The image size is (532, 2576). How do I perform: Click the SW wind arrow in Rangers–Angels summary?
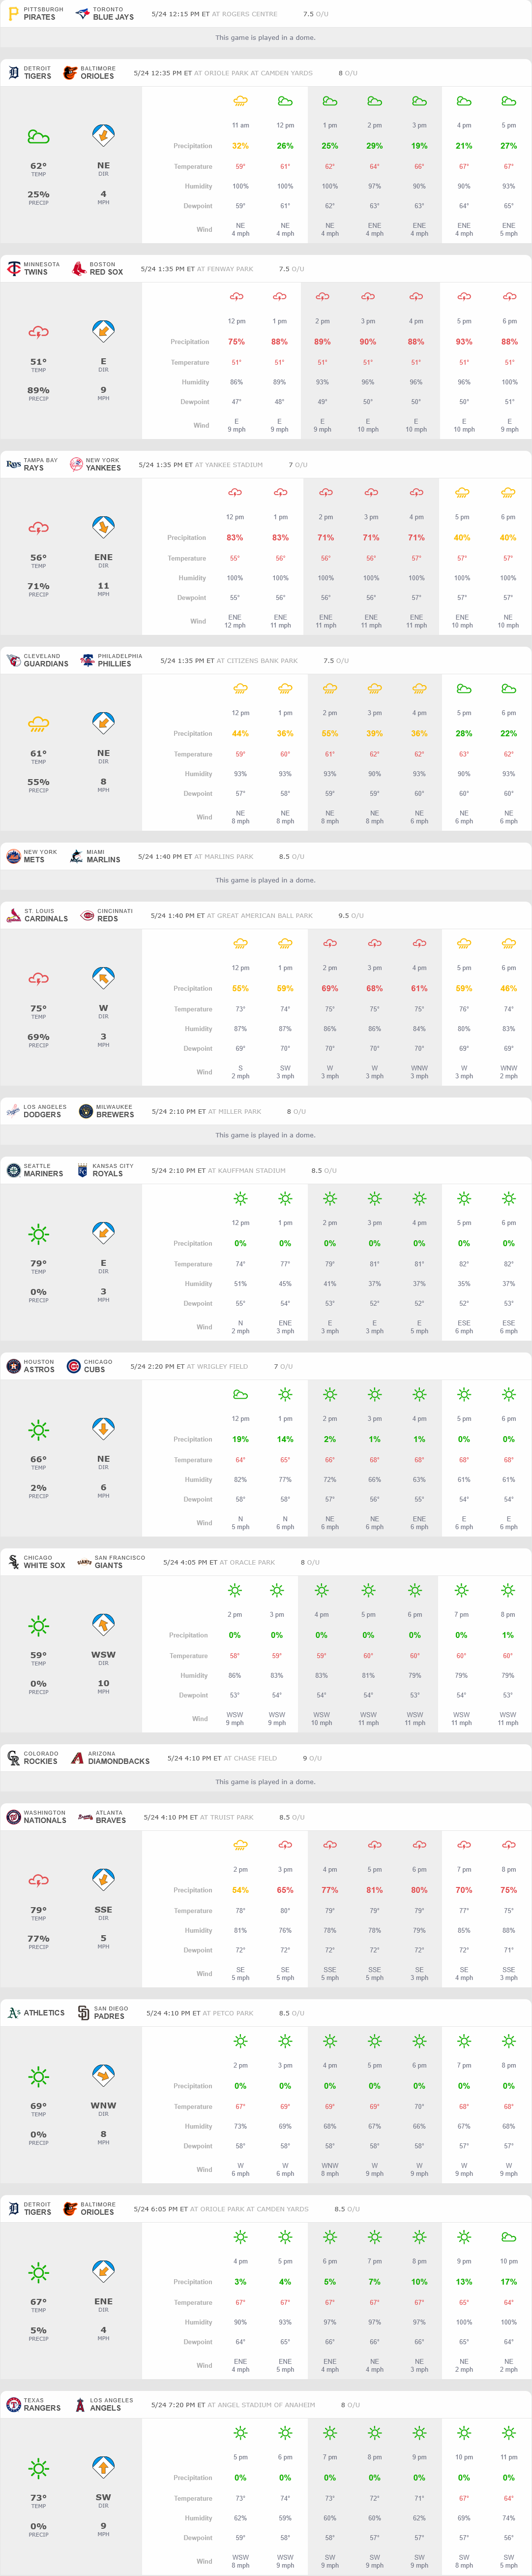[x=103, y=2469]
